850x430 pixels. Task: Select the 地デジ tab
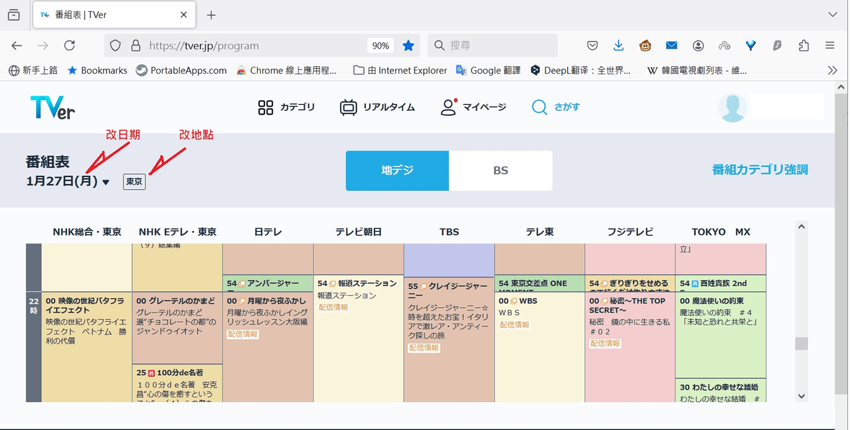(x=397, y=171)
